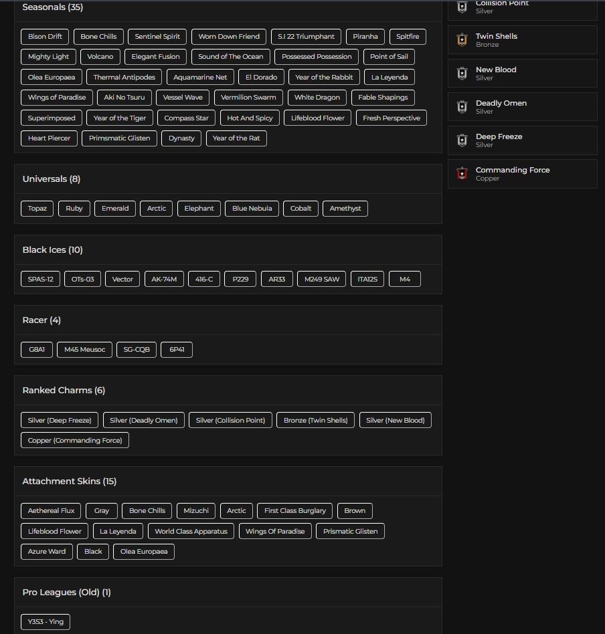Select the M249 SAW Black Ice tag
Image resolution: width=605 pixels, height=634 pixels.
(322, 279)
